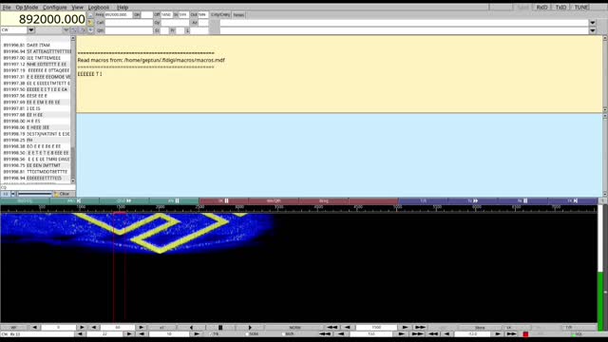This screenshot has width=608, height=342.
Task: Toggle the SQL squelch button
Action: (578, 334)
